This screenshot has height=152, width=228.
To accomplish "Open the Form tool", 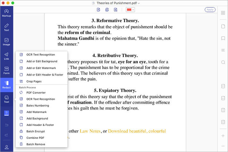I will [x=6, y=70].
